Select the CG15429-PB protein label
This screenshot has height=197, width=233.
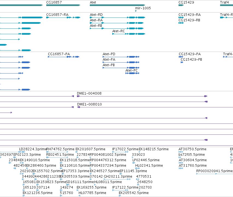pos(191,60)
